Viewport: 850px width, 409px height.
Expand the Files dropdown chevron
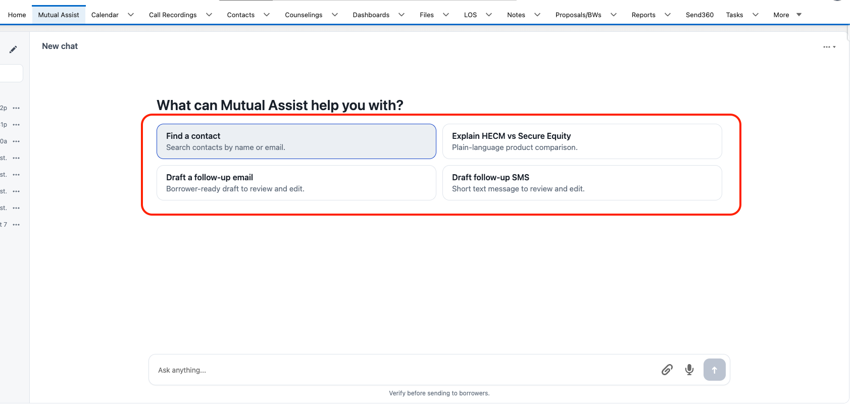tap(446, 15)
